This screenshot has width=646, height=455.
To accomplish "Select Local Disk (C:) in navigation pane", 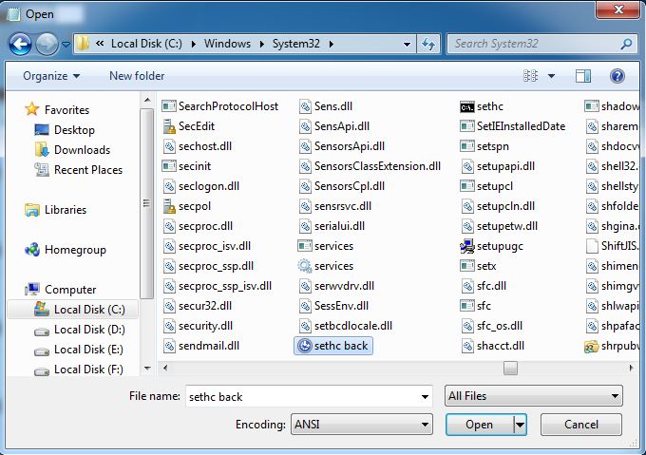I will (73, 310).
